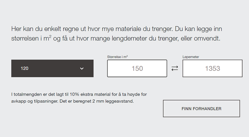
Task: Click the 1353 placeholder value
Action: click(212, 68)
